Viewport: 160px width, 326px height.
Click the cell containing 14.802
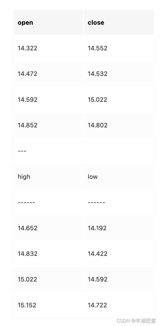pos(119,125)
